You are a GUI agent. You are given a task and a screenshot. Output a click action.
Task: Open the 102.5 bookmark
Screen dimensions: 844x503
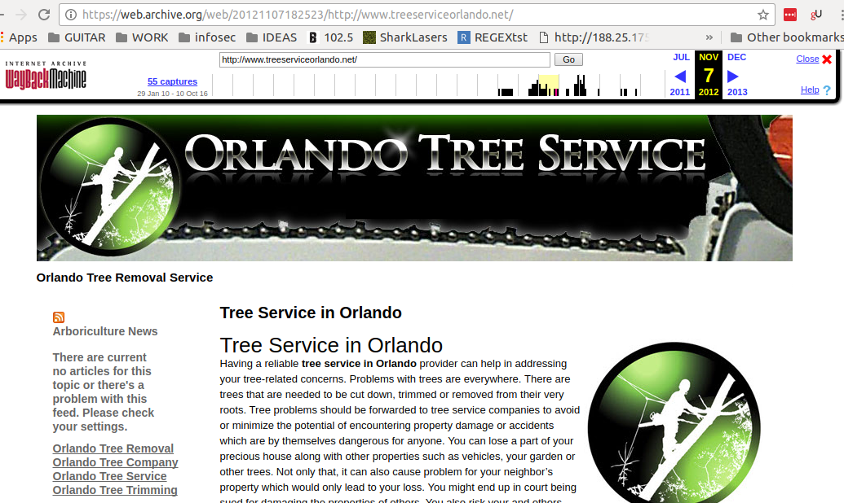pos(330,37)
